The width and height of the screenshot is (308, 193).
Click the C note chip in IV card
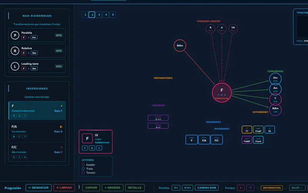pyautogui.click(x=99, y=148)
